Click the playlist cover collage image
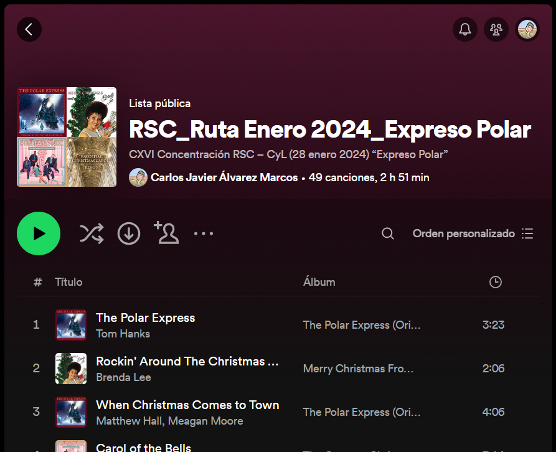Screen dimensions: 556x452 tap(67, 137)
